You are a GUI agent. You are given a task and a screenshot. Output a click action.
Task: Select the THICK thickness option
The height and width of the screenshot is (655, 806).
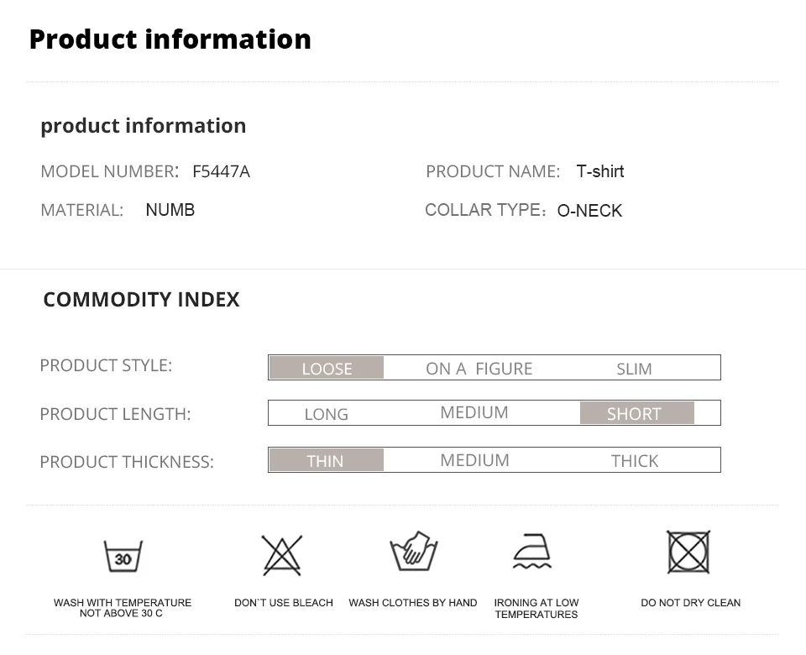click(x=635, y=461)
